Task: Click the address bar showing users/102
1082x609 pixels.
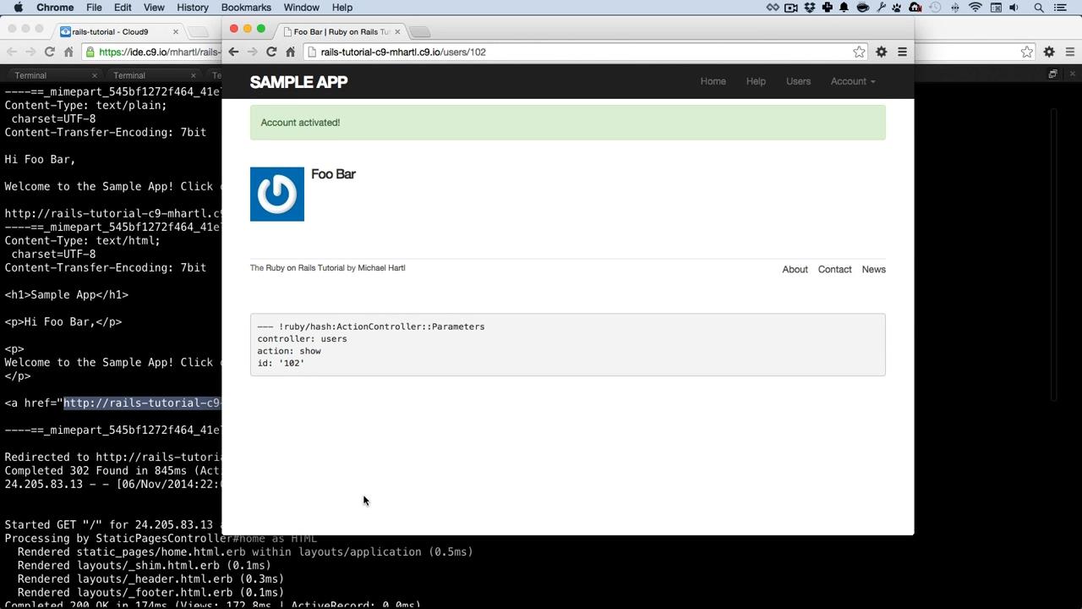Action: [x=583, y=52]
